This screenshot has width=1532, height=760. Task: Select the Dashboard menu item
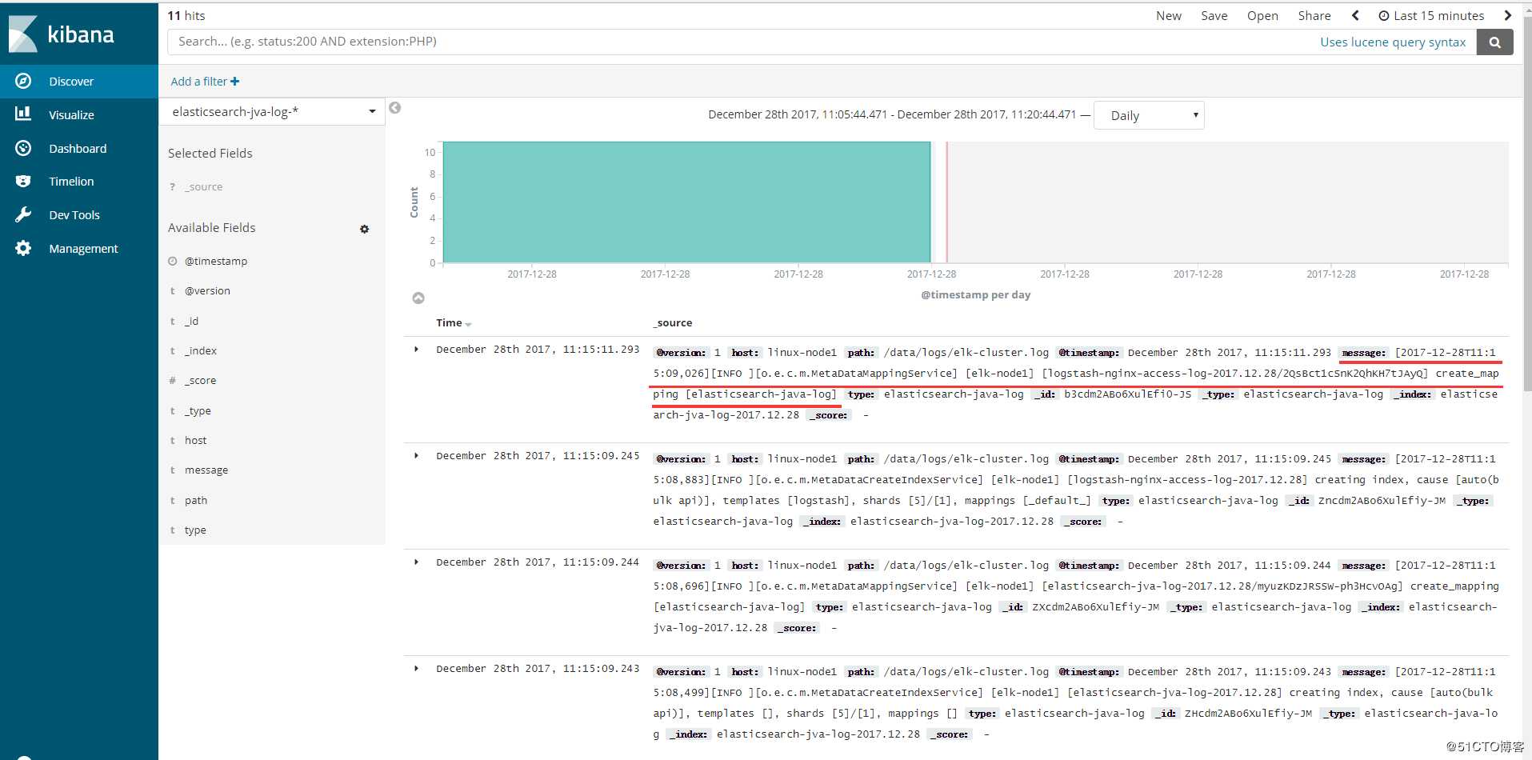79,149
